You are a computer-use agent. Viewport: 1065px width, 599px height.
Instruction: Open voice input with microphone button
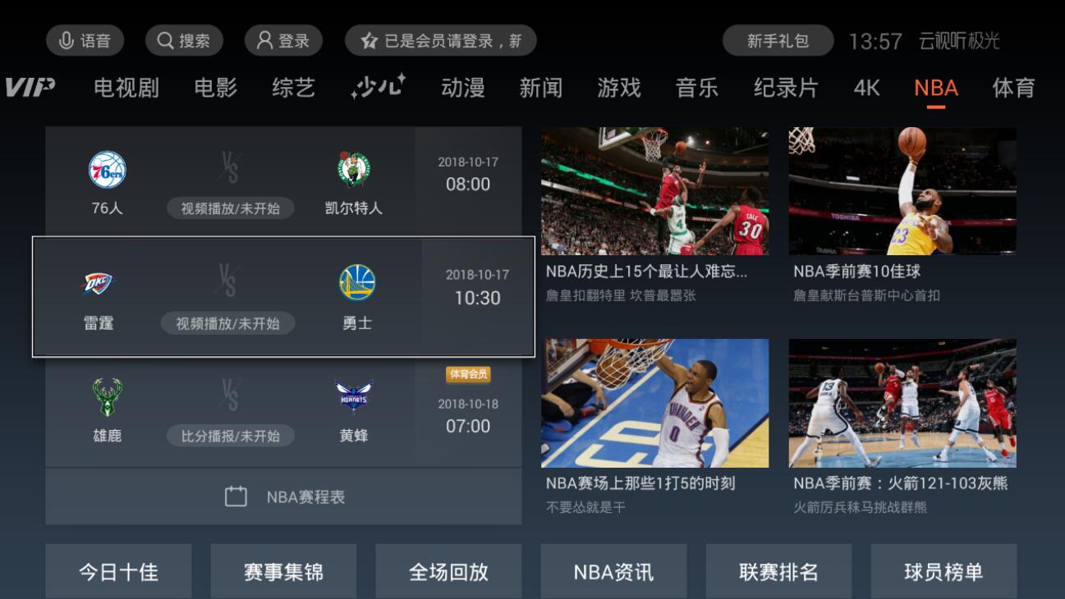click(85, 40)
